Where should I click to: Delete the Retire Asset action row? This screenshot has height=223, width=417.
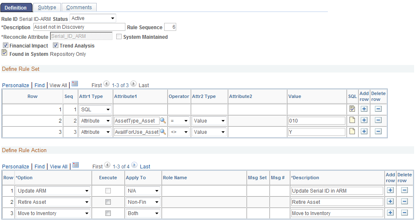(x=405, y=201)
